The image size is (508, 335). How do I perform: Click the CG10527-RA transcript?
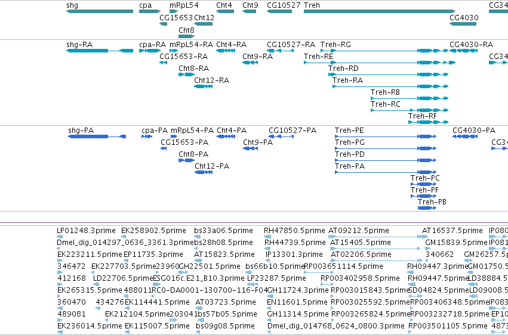(280, 51)
